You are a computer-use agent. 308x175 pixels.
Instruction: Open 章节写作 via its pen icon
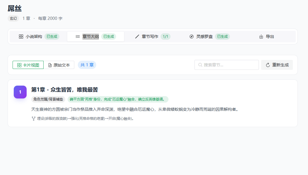tap(137, 36)
